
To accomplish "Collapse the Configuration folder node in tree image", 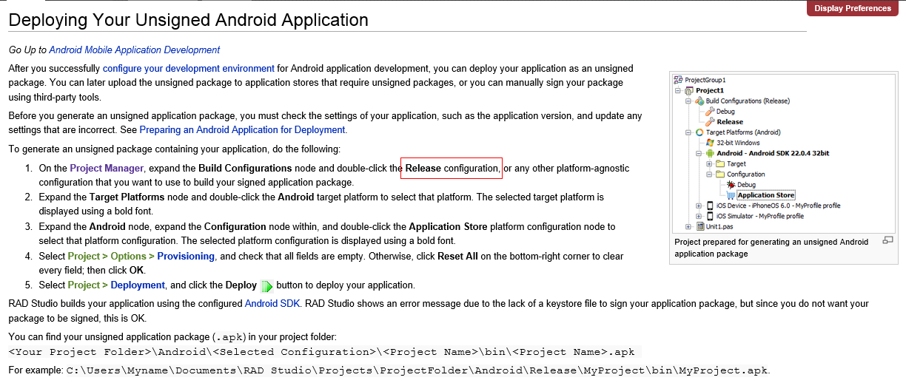I will point(709,174).
